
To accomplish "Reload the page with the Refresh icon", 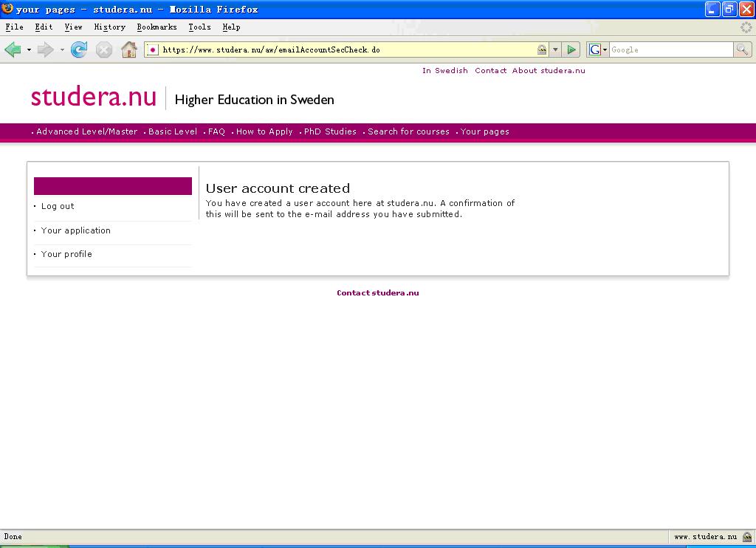I will click(x=79, y=49).
